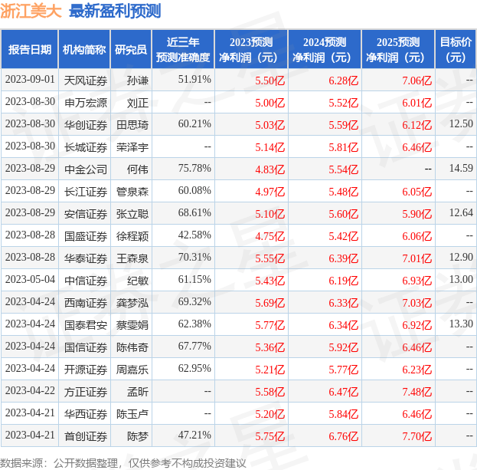
Task: Click researcher name 张立聪
Action: point(132,214)
